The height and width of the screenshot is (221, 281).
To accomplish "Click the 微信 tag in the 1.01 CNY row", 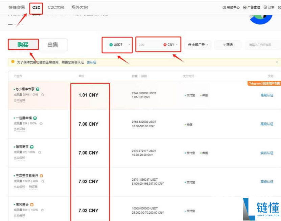I will click(204, 95).
